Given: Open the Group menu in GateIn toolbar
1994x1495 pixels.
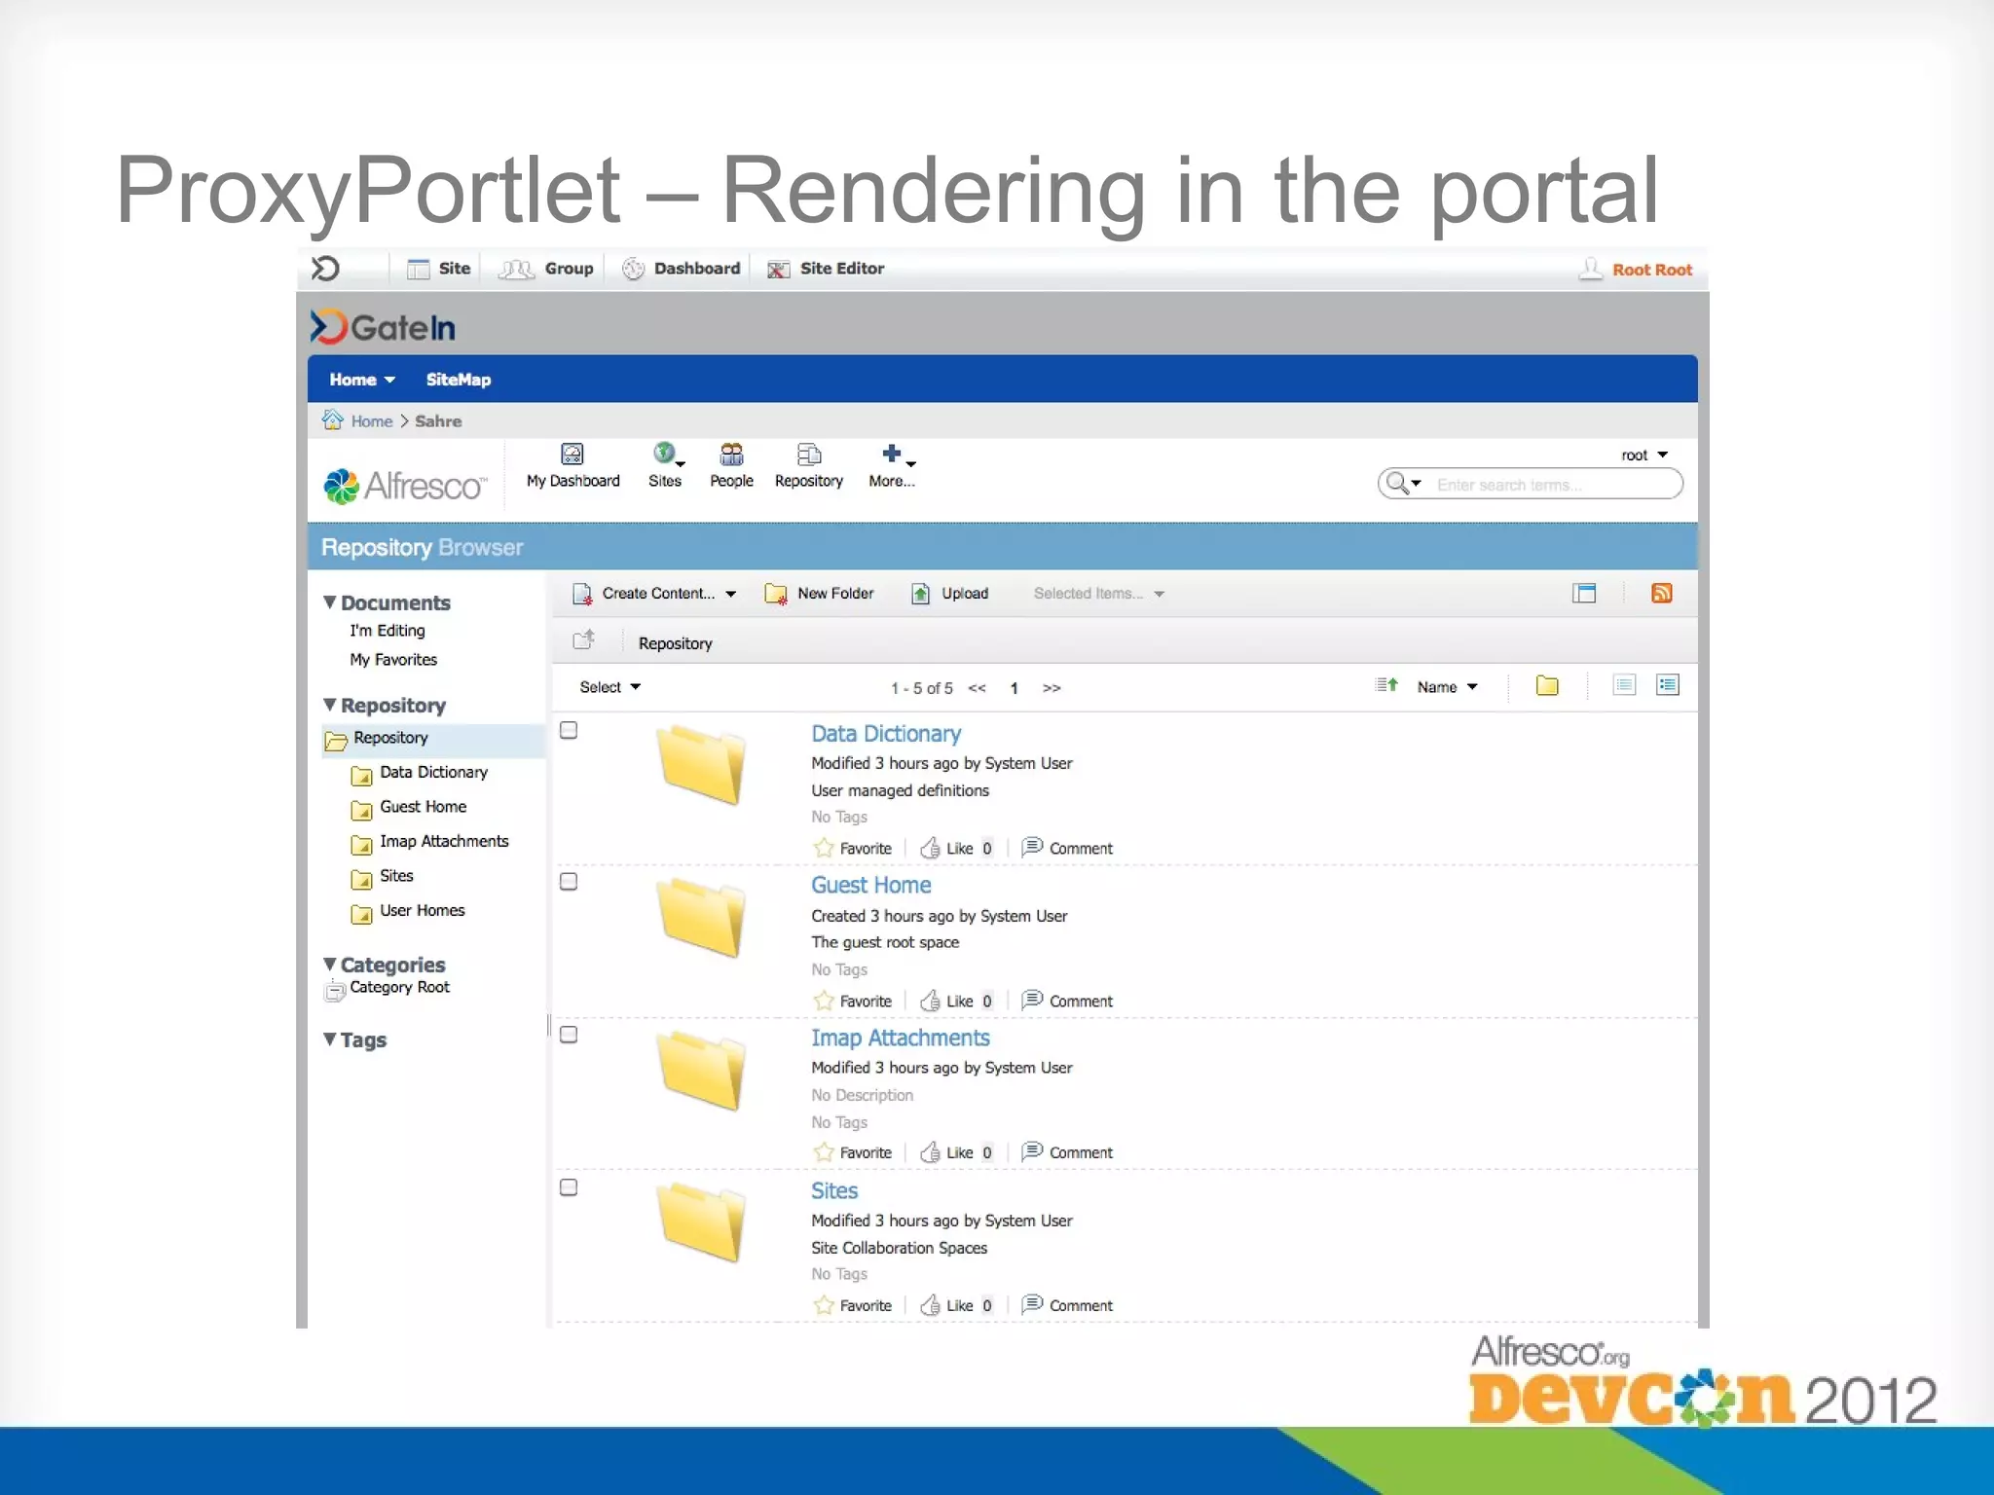Looking at the screenshot, I should (546, 269).
